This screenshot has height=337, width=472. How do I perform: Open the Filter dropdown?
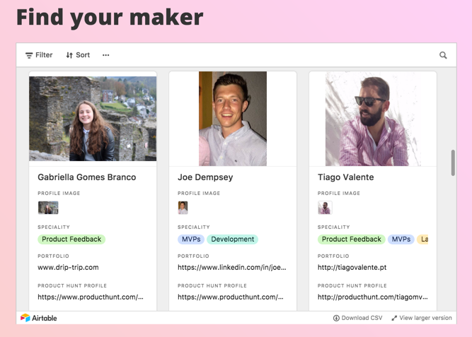click(39, 55)
